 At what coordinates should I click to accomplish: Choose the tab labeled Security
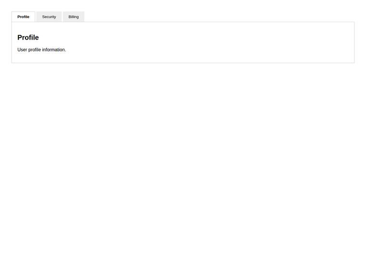(49, 17)
